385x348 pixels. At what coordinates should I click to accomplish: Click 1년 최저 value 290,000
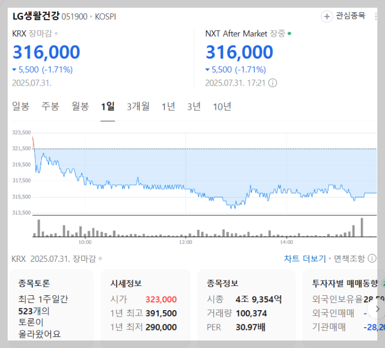(x=161, y=327)
